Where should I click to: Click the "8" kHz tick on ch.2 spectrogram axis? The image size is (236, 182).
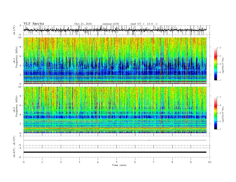pos(21,96)
